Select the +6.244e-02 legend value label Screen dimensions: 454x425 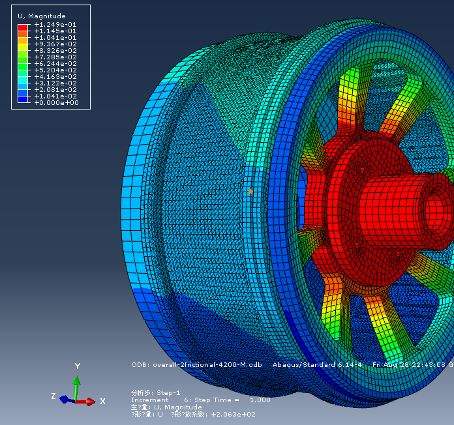point(55,64)
